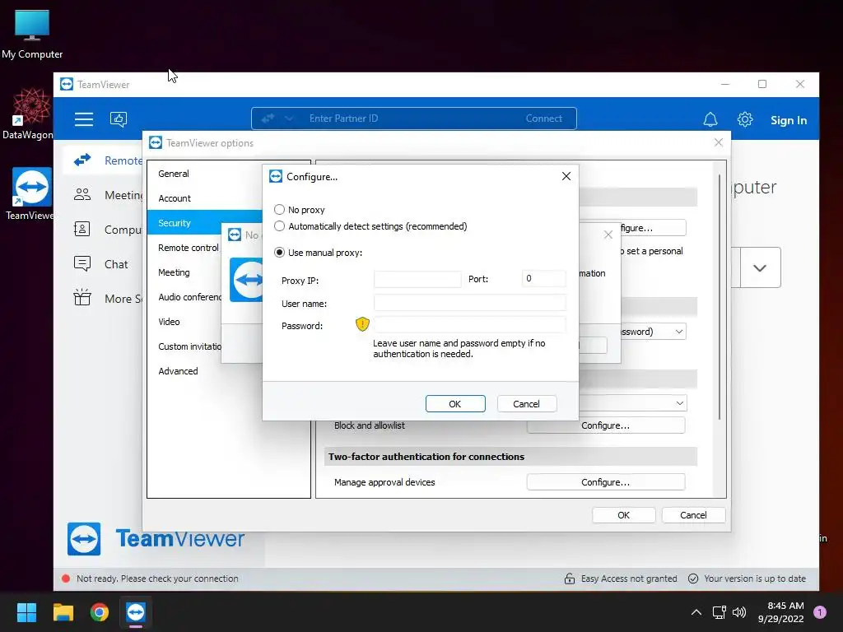Click Easy Access not granted lock icon

(x=570, y=579)
